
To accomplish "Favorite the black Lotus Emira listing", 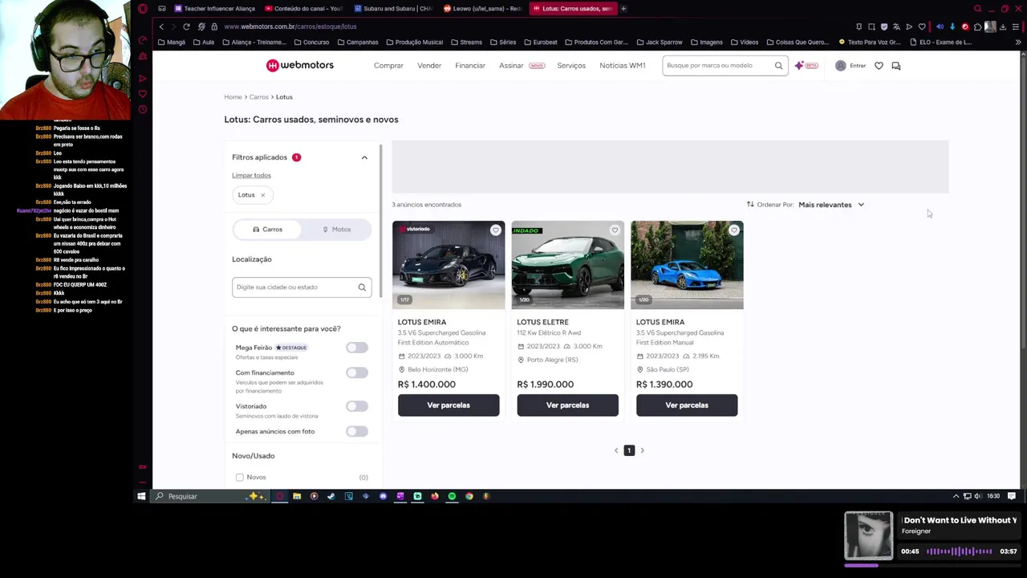I will pos(495,230).
